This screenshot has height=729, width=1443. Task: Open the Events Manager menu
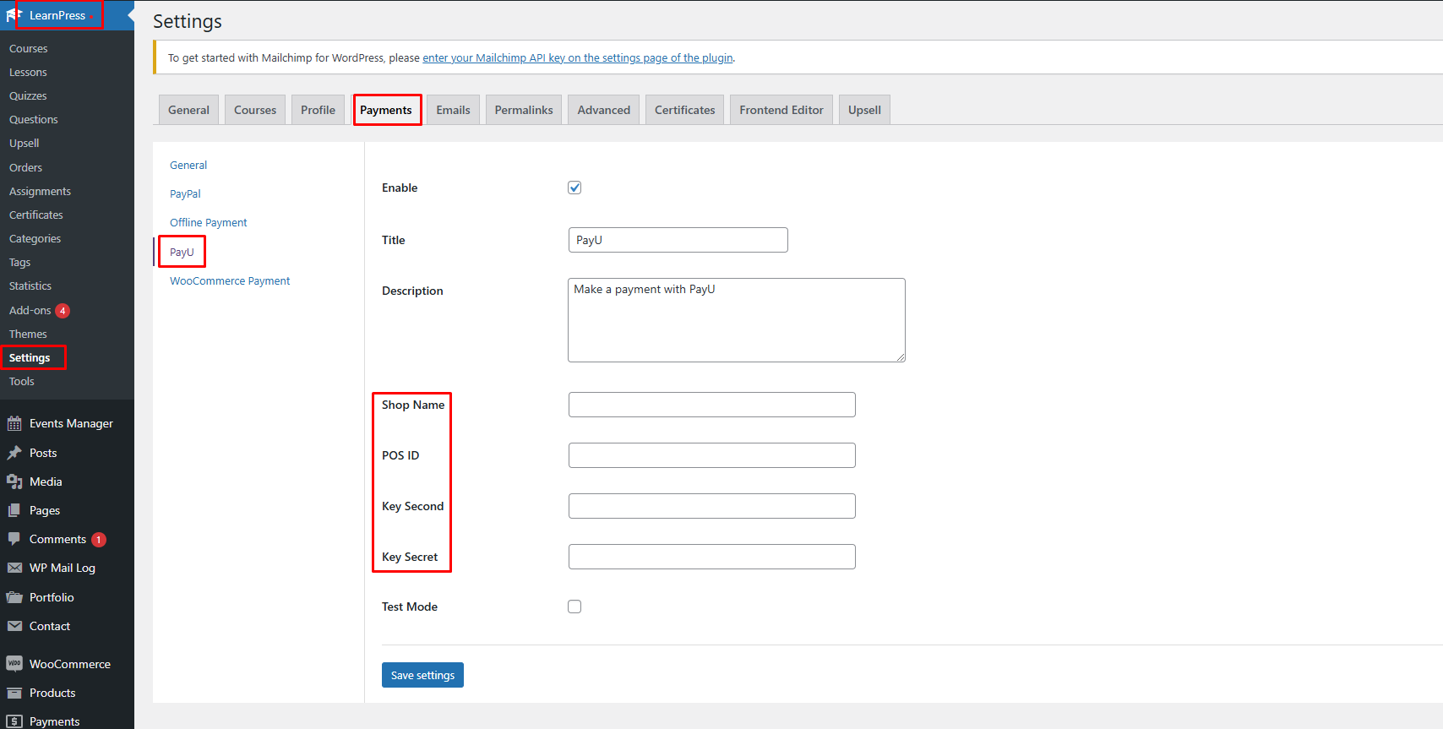pyautogui.click(x=71, y=423)
